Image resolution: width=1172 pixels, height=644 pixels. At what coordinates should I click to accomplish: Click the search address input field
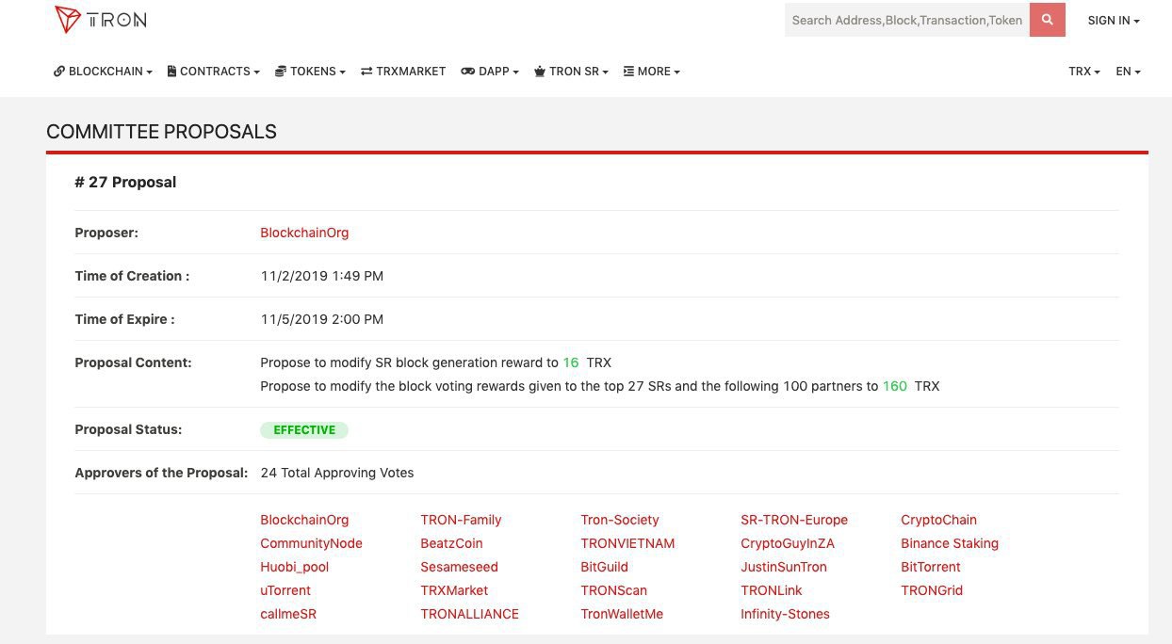coord(906,20)
